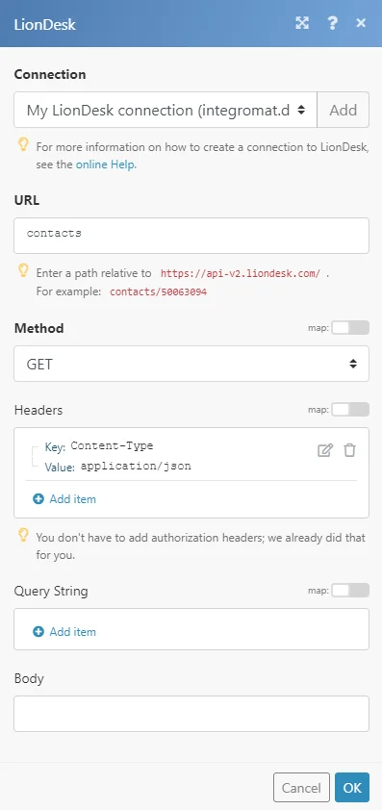Viewport: 382px width, 810px height.
Task: Enable the map switch for Query String
Action: [x=350, y=590]
